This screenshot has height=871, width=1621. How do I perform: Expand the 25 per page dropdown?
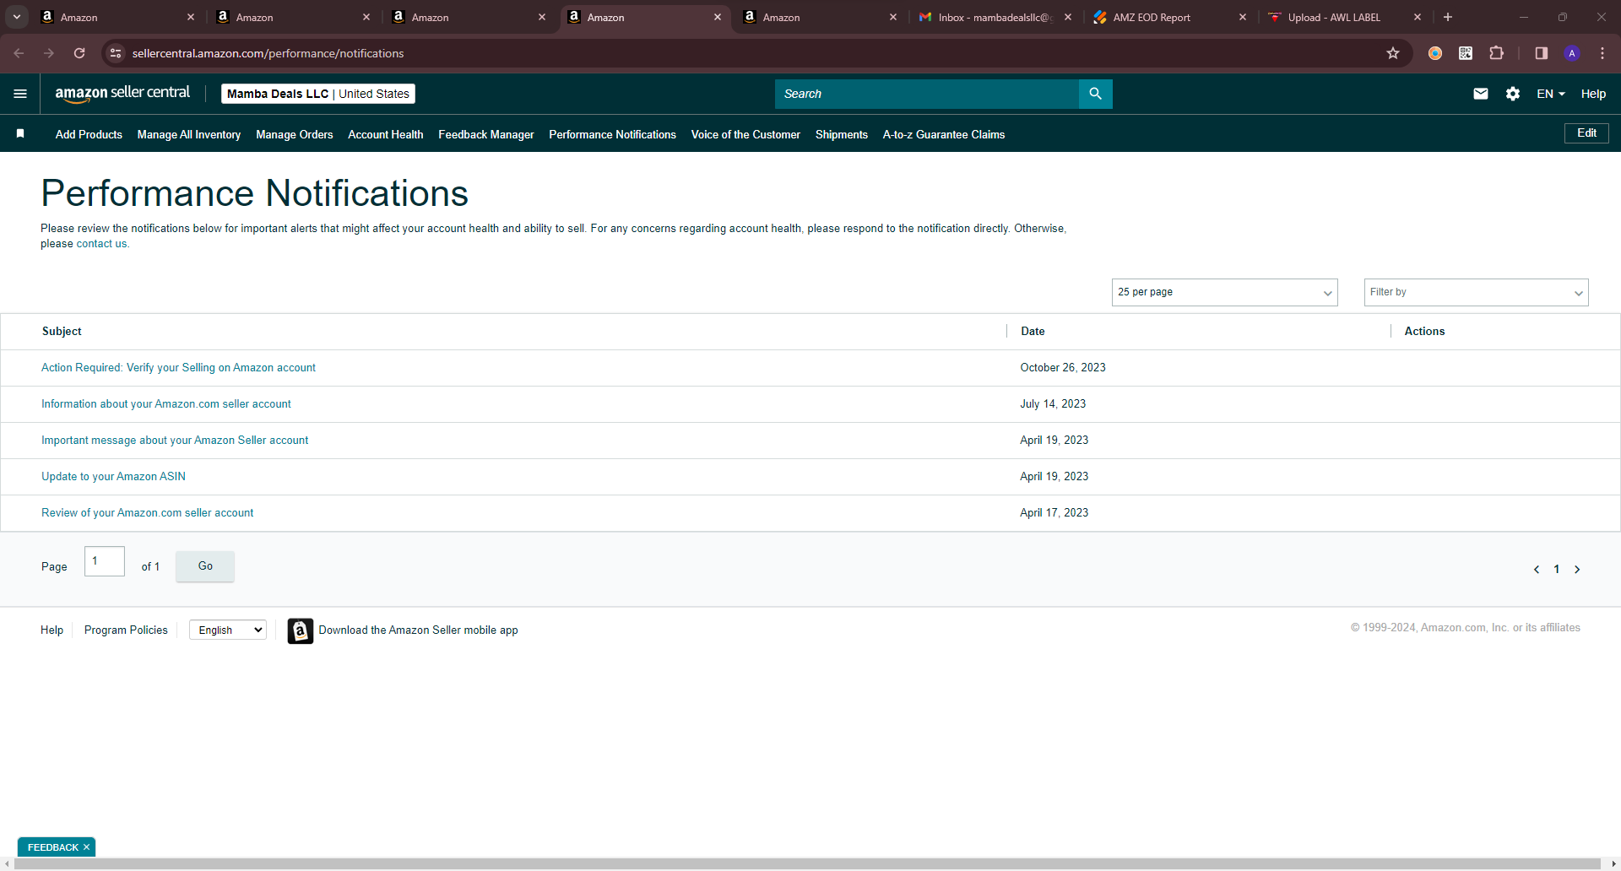pos(1225,292)
